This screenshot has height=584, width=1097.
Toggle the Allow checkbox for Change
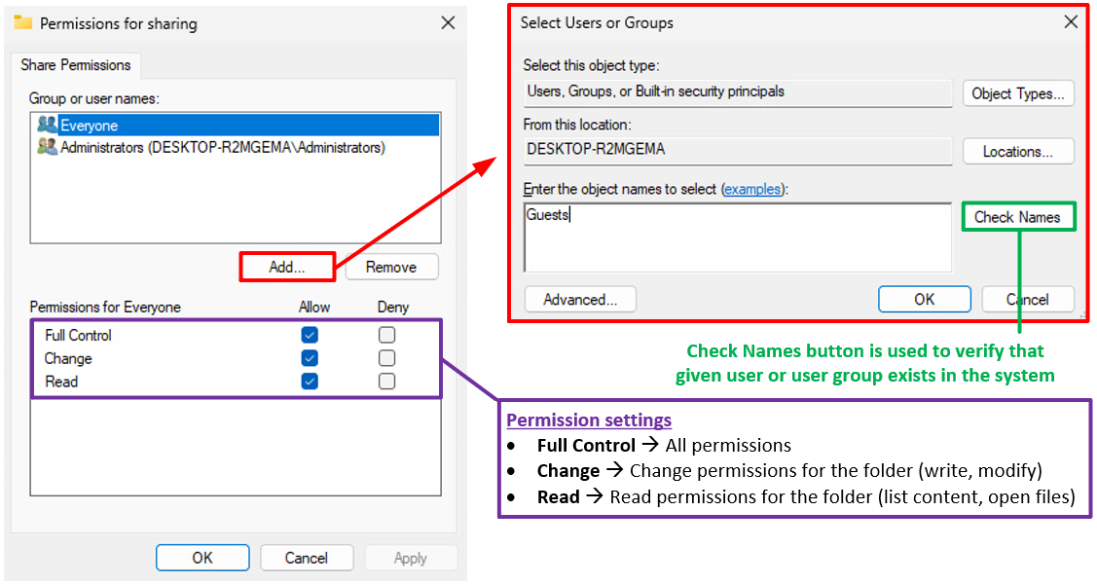pos(310,358)
